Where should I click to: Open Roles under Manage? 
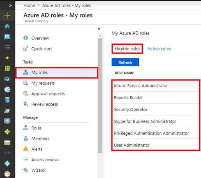(37, 128)
